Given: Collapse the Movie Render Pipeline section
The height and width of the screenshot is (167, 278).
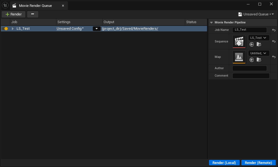Looking at the screenshot, I should (x=211, y=23).
